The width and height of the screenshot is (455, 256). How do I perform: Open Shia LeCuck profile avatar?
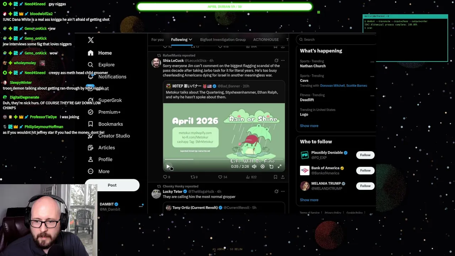[156, 63]
